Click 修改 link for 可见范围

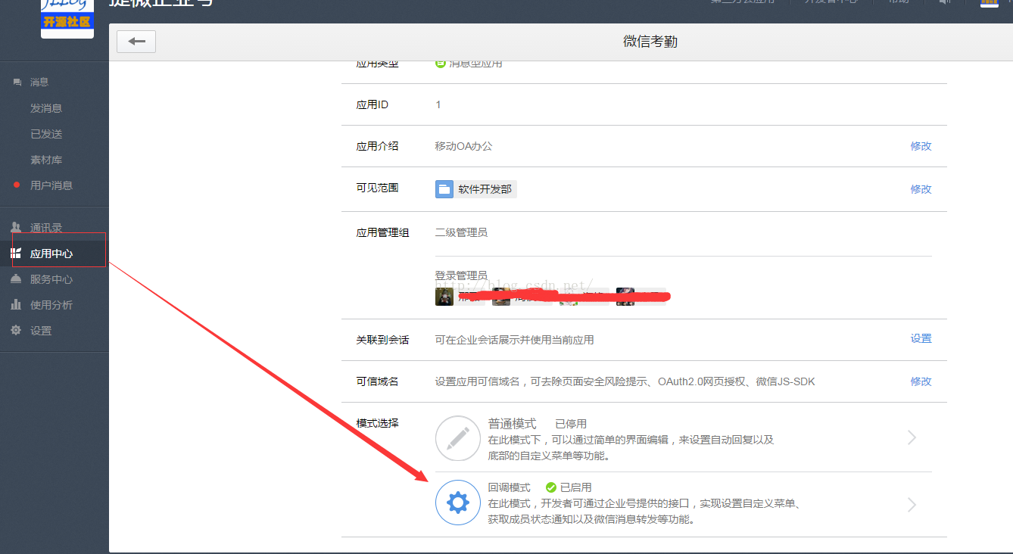coord(921,189)
